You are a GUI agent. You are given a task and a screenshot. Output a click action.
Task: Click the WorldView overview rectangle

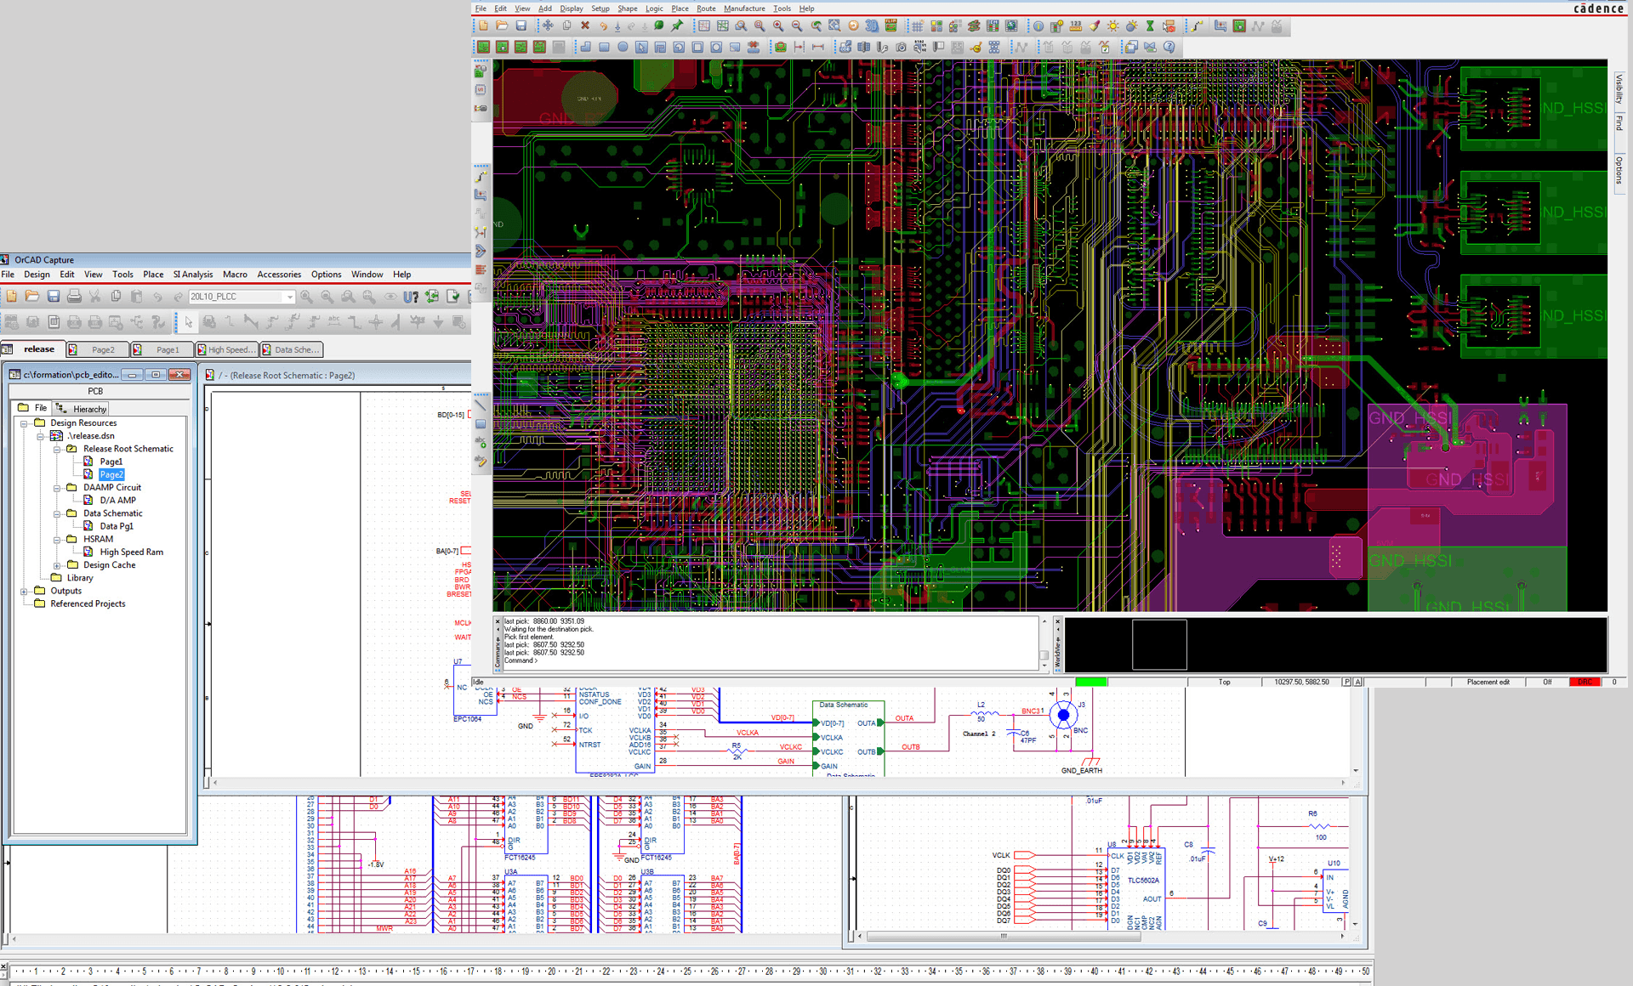tap(1159, 644)
